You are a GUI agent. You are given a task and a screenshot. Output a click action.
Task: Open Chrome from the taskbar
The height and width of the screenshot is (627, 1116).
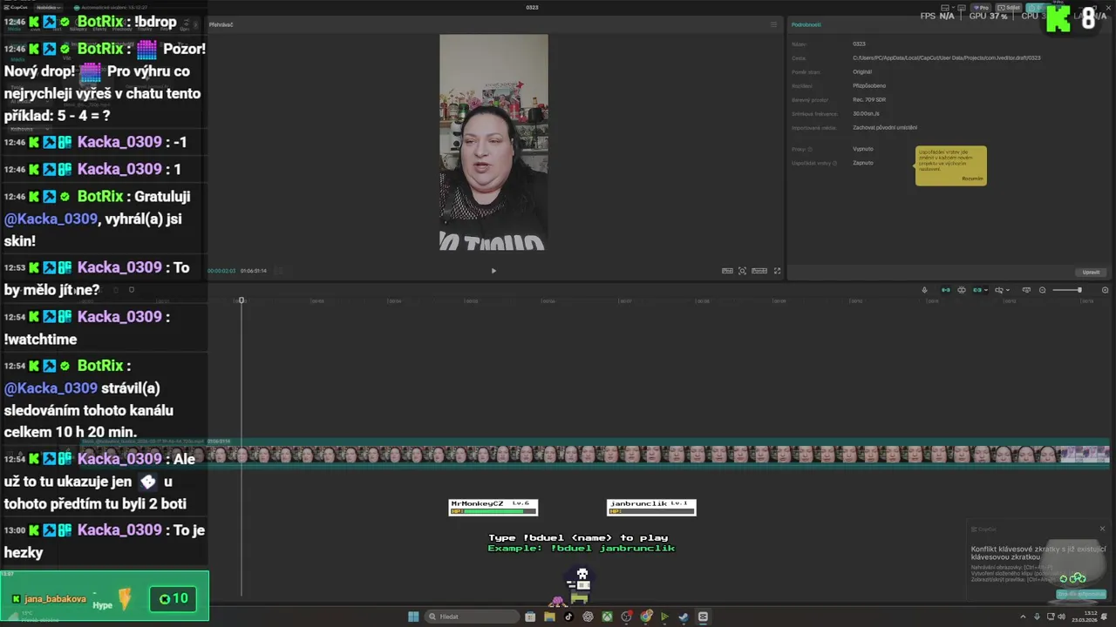646,617
